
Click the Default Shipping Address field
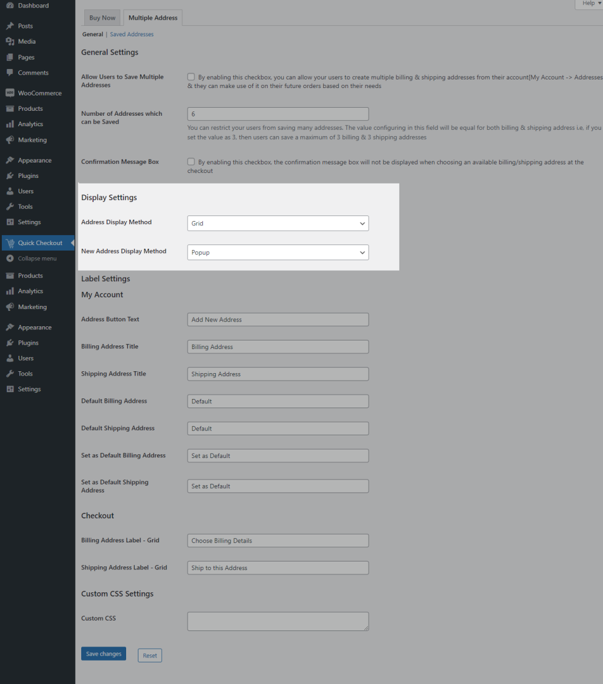(x=278, y=429)
